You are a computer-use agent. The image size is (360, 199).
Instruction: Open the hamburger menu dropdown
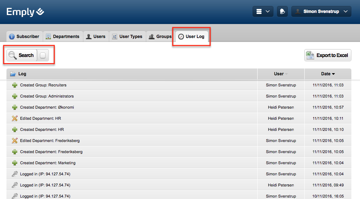coord(263,11)
